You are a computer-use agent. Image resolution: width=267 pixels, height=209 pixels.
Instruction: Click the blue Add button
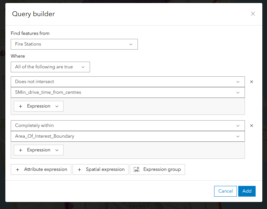(247, 191)
